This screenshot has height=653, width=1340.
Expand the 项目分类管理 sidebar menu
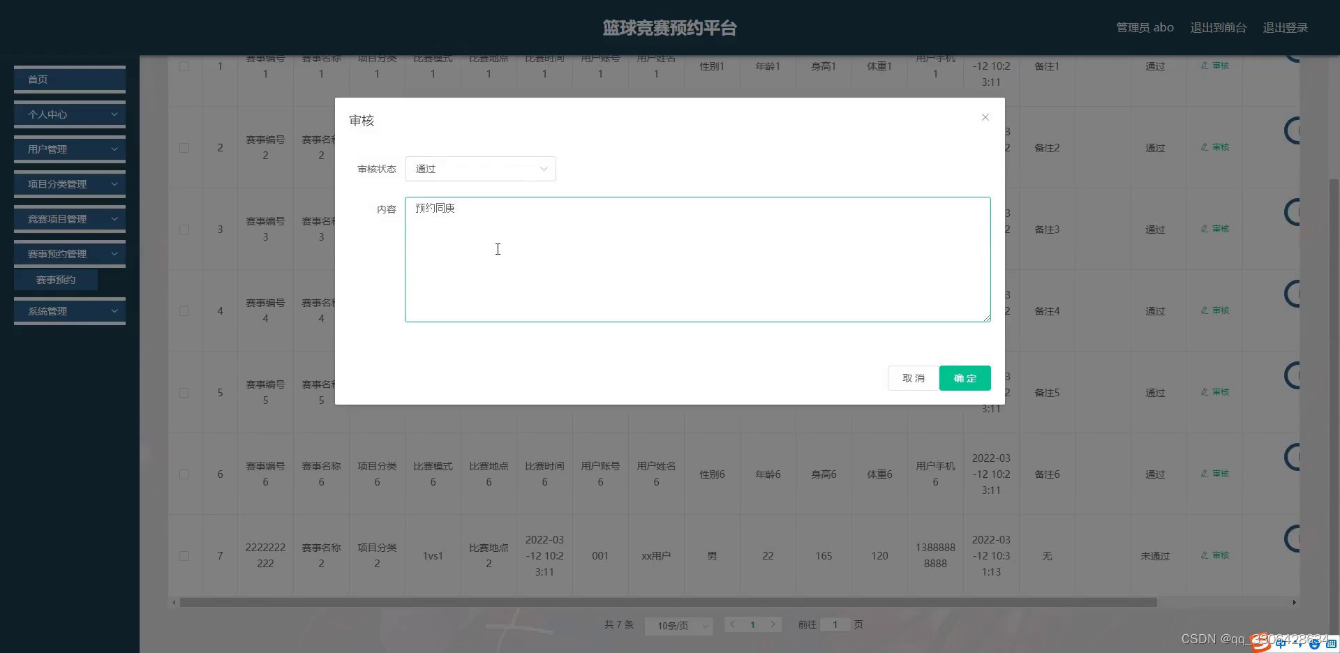click(70, 184)
